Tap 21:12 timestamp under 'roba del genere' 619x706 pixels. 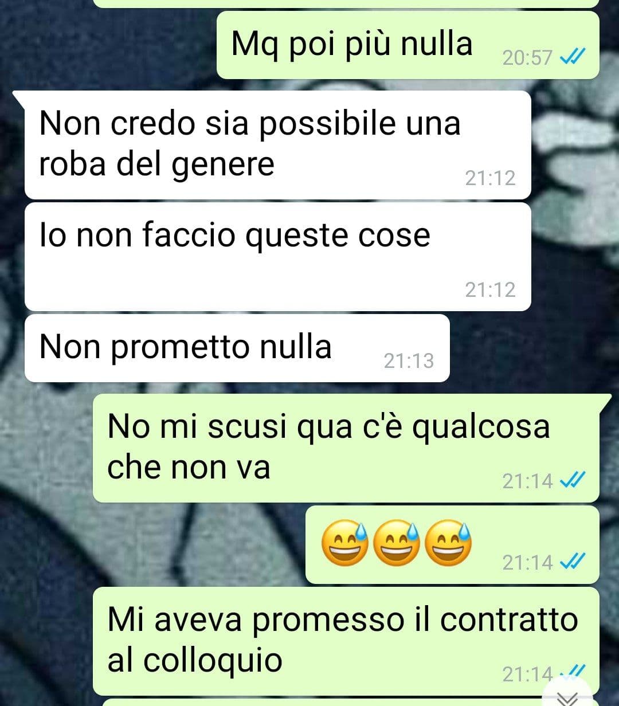tap(490, 178)
